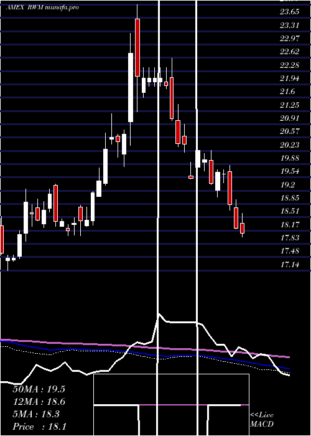Click the 12MA : 18.6 indicator text
Viewport: 311px width, 436px height.
39,402
